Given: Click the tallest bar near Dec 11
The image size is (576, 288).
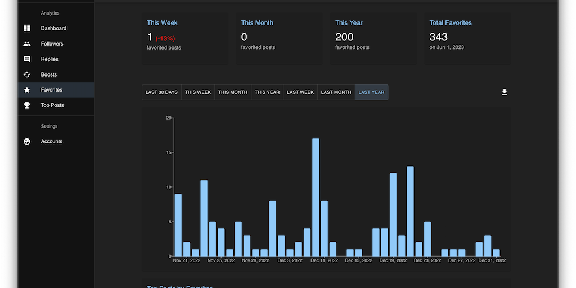Looking at the screenshot, I should pos(316,197).
